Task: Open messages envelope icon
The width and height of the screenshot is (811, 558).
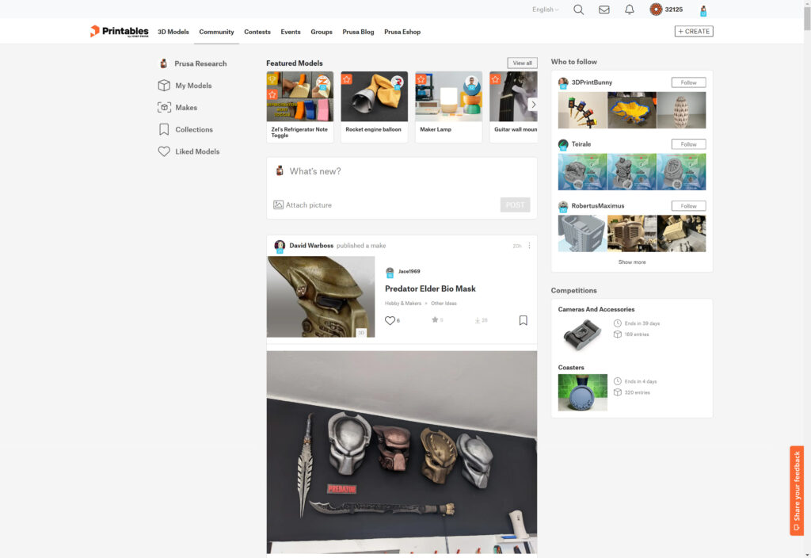Action: (x=604, y=10)
